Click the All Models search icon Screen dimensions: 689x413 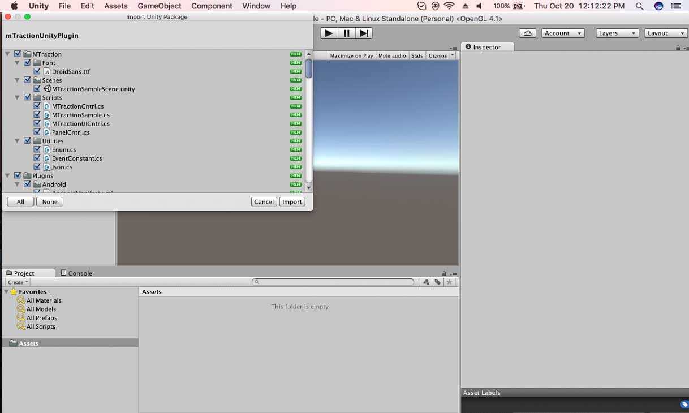[21, 309]
